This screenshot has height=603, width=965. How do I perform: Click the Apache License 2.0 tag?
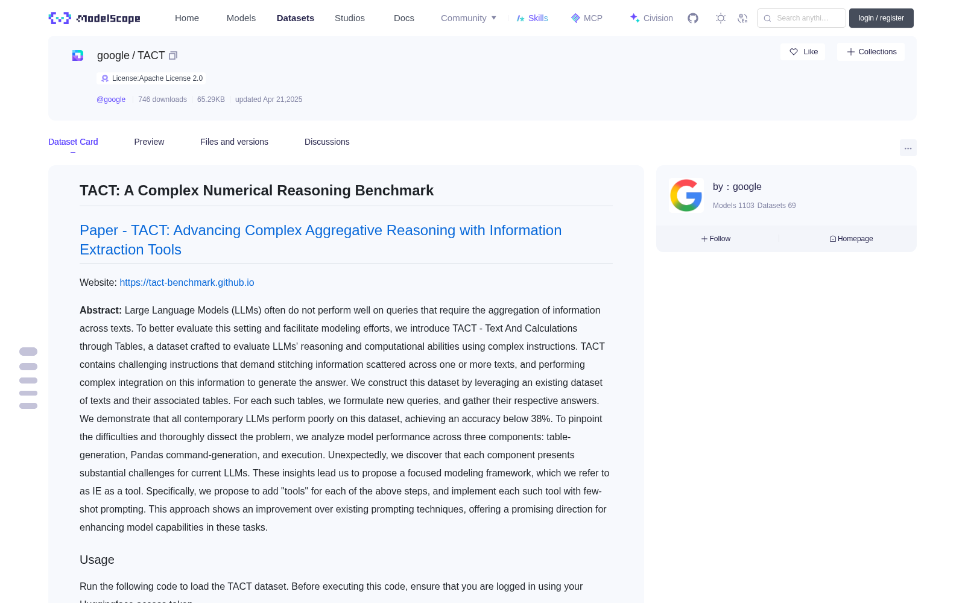151,78
